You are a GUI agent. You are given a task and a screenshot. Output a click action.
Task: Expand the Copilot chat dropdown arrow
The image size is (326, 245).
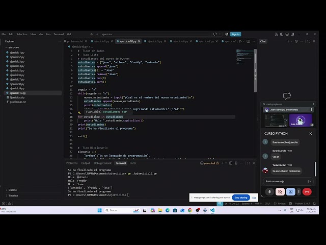click(220, 34)
